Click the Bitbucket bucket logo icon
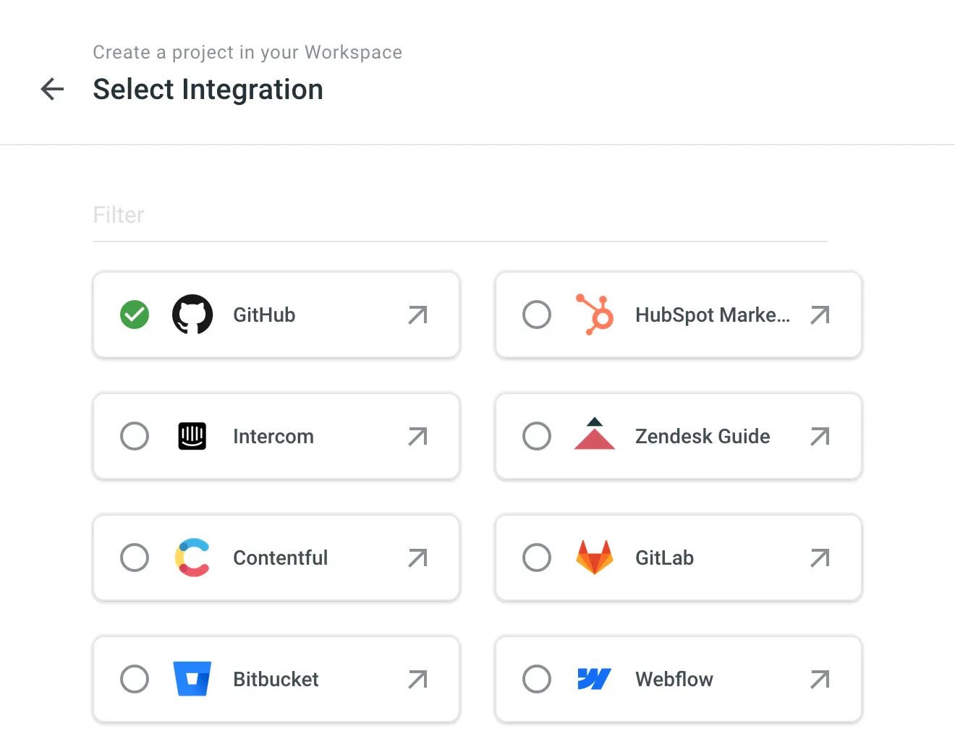Viewport: 955px width, 752px height. pos(192,679)
